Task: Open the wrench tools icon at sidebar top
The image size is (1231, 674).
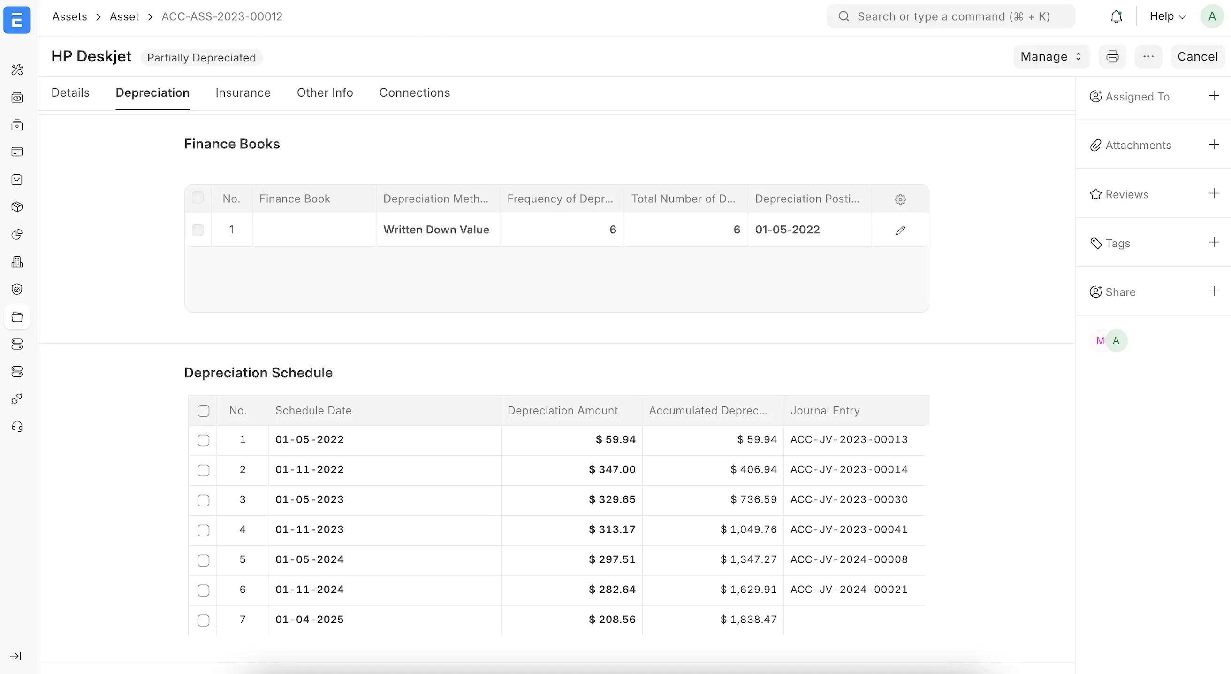Action: tap(17, 70)
